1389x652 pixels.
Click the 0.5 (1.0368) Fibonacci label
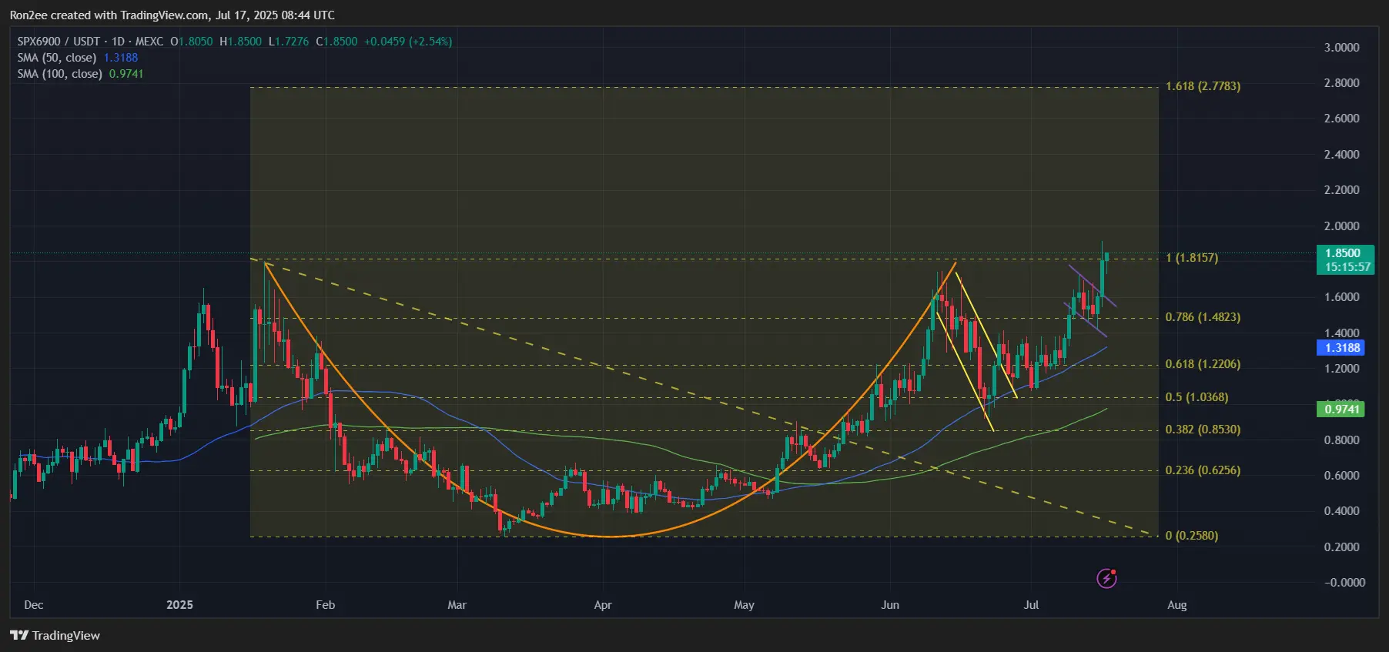[x=1197, y=397]
